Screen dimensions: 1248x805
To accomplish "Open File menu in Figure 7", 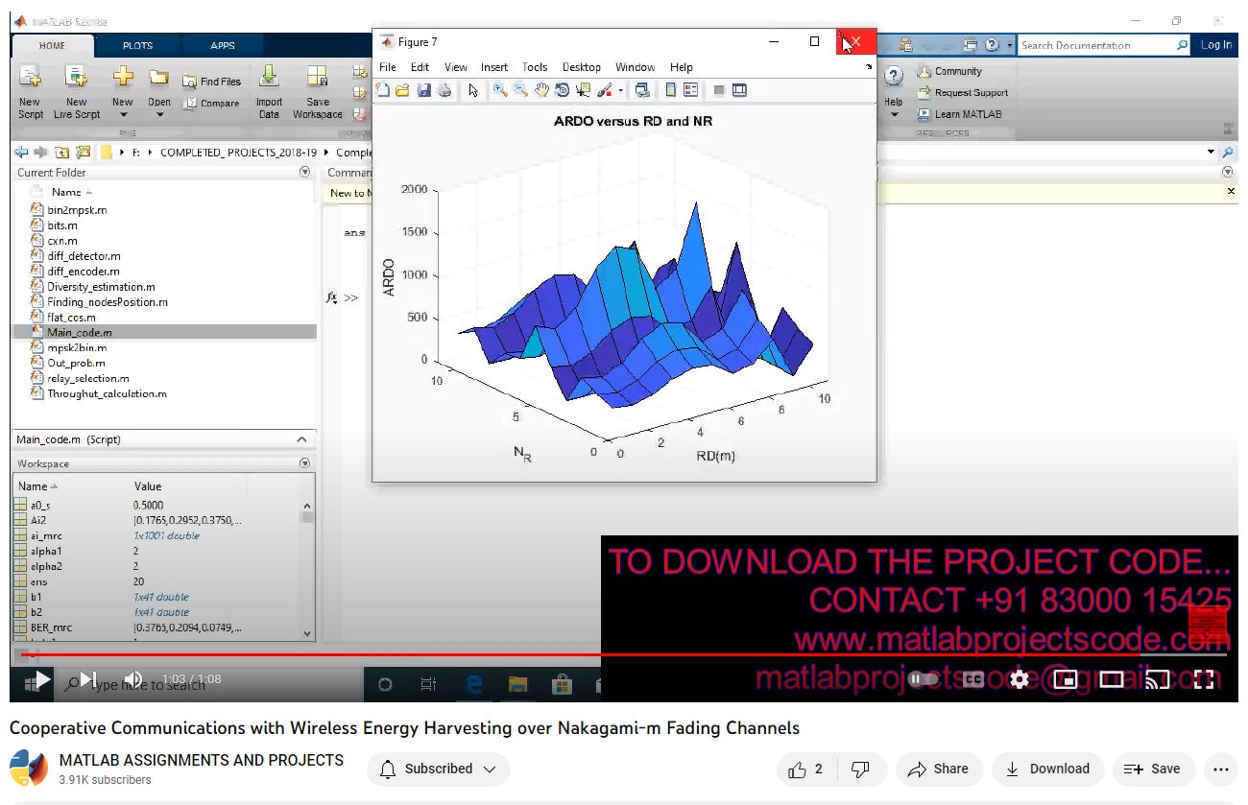I will tap(388, 67).
